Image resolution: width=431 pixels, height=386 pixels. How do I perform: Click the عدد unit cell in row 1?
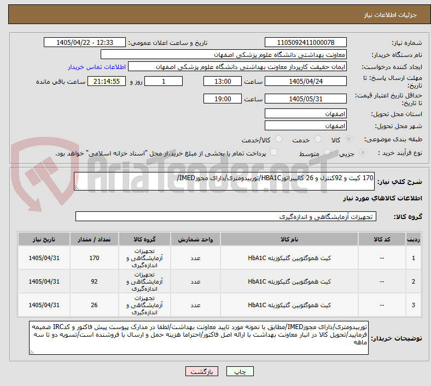click(195, 258)
